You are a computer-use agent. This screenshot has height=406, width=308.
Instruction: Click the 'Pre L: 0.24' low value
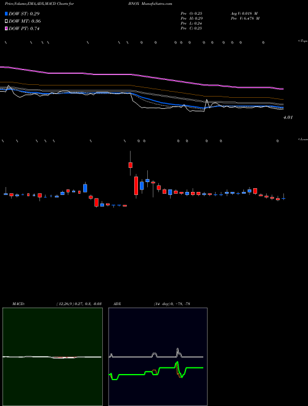[192, 23]
